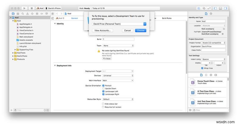Expand the KodiTests folder
238x125 pixels.
tap(13, 53)
